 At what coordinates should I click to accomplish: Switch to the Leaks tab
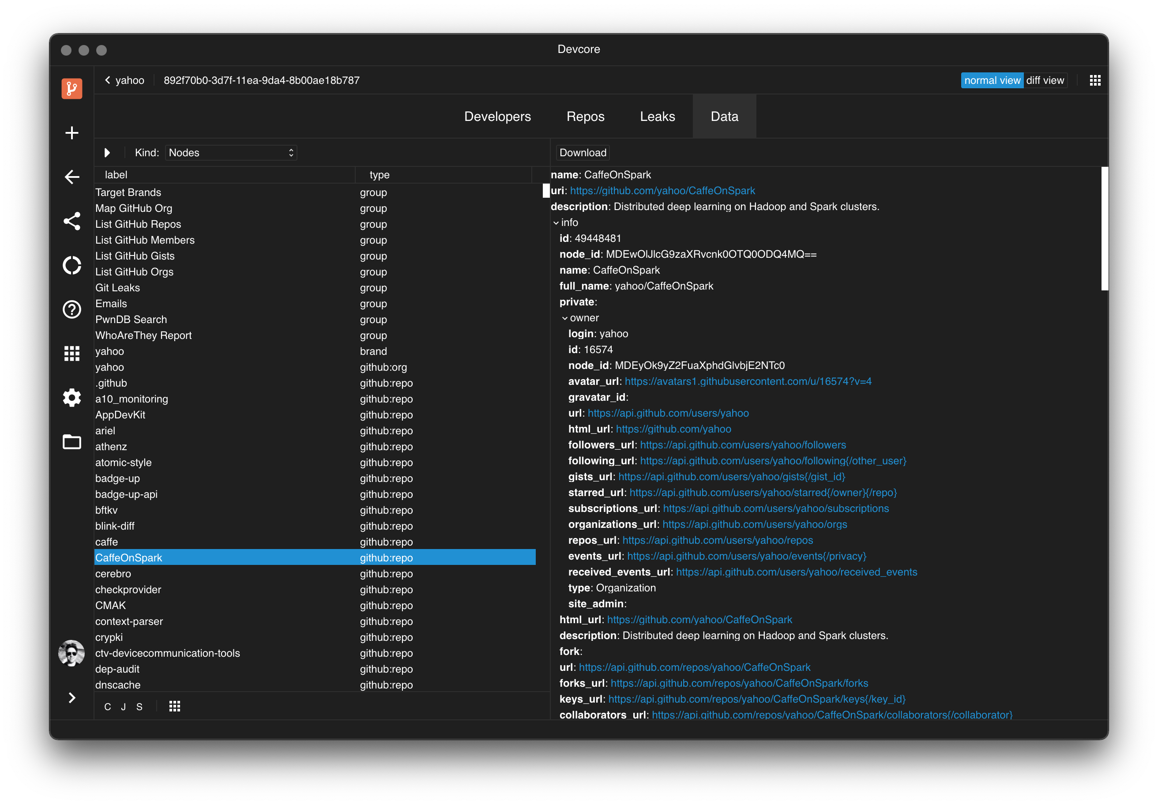pyautogui.click(x=657, y=117)
